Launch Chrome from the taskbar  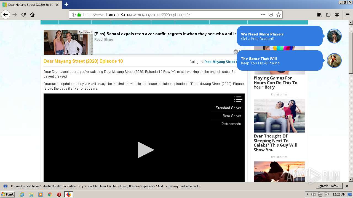pos(50,194)
